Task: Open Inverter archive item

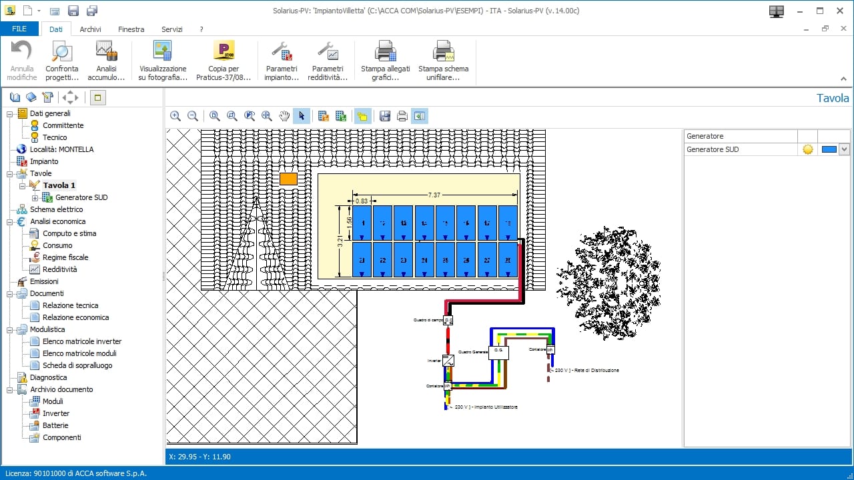Action: click(56, 413)
